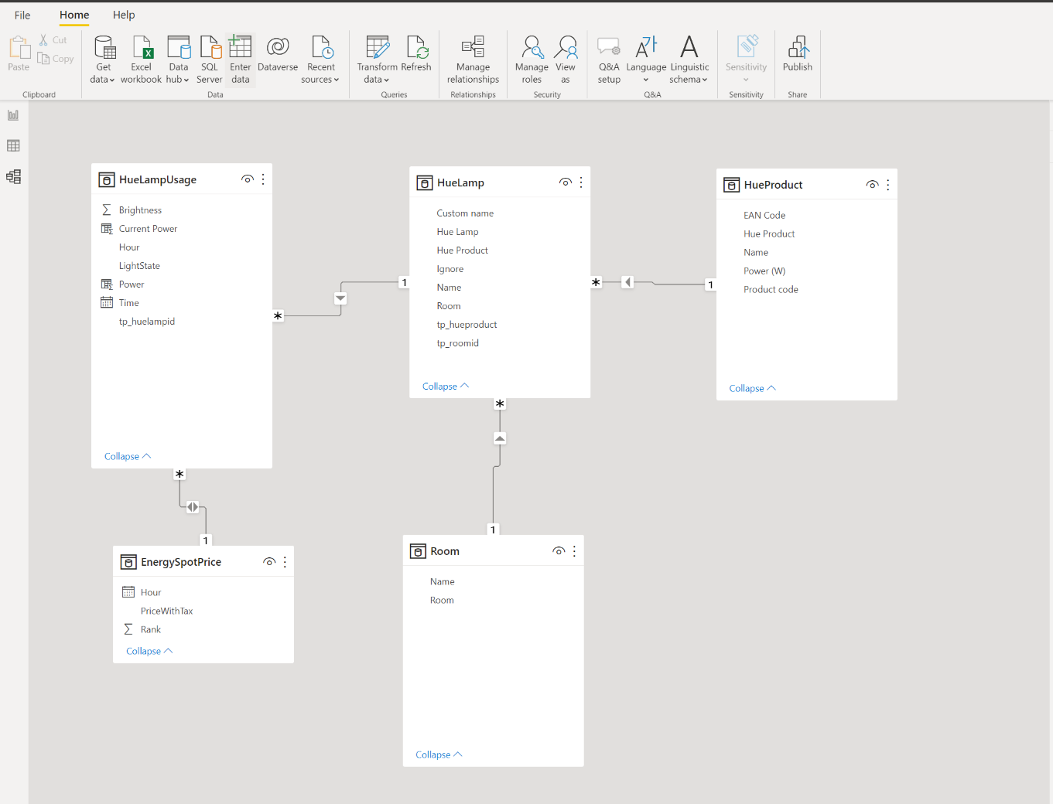The height and width of the screenshot is (804, 1053).
Task: Open more options for HueLamp table
Action: coord(581,182)
